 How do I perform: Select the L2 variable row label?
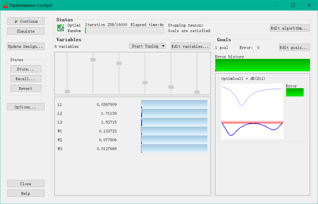(60, 113)
